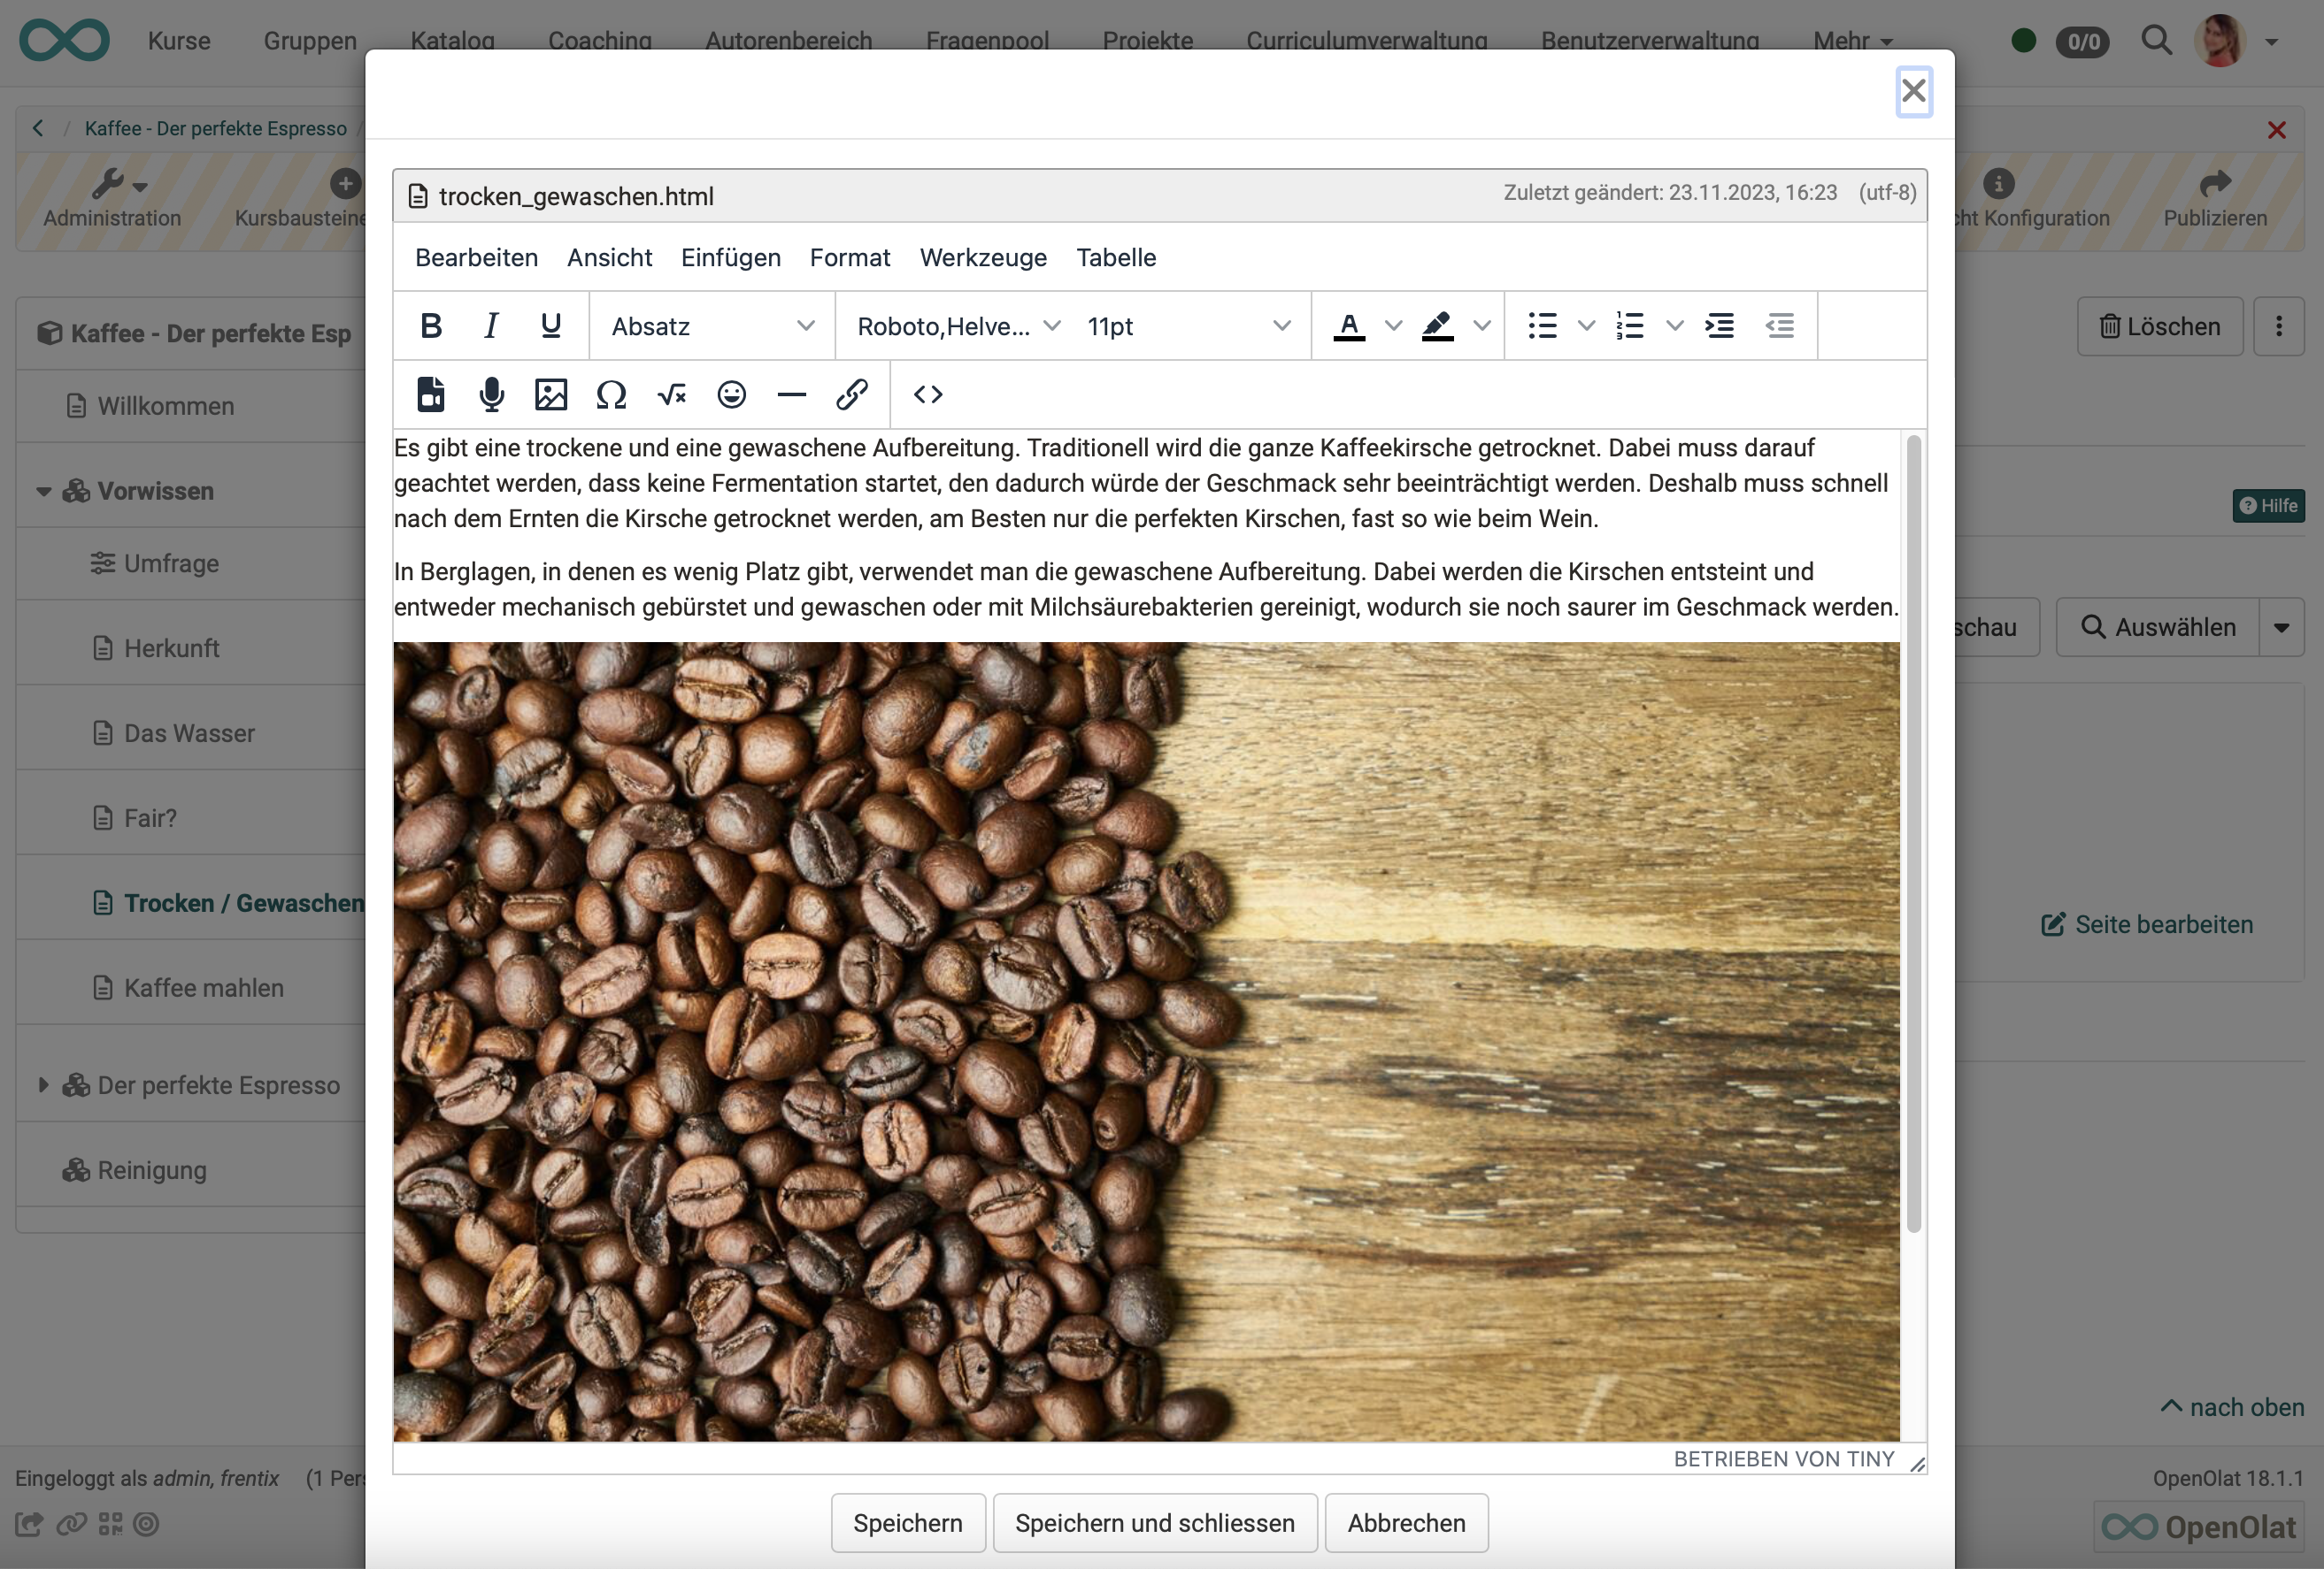Open the text color picker
Image resolution: width=2324 pixels, height=1569 pixels.
click(1349, 325)
